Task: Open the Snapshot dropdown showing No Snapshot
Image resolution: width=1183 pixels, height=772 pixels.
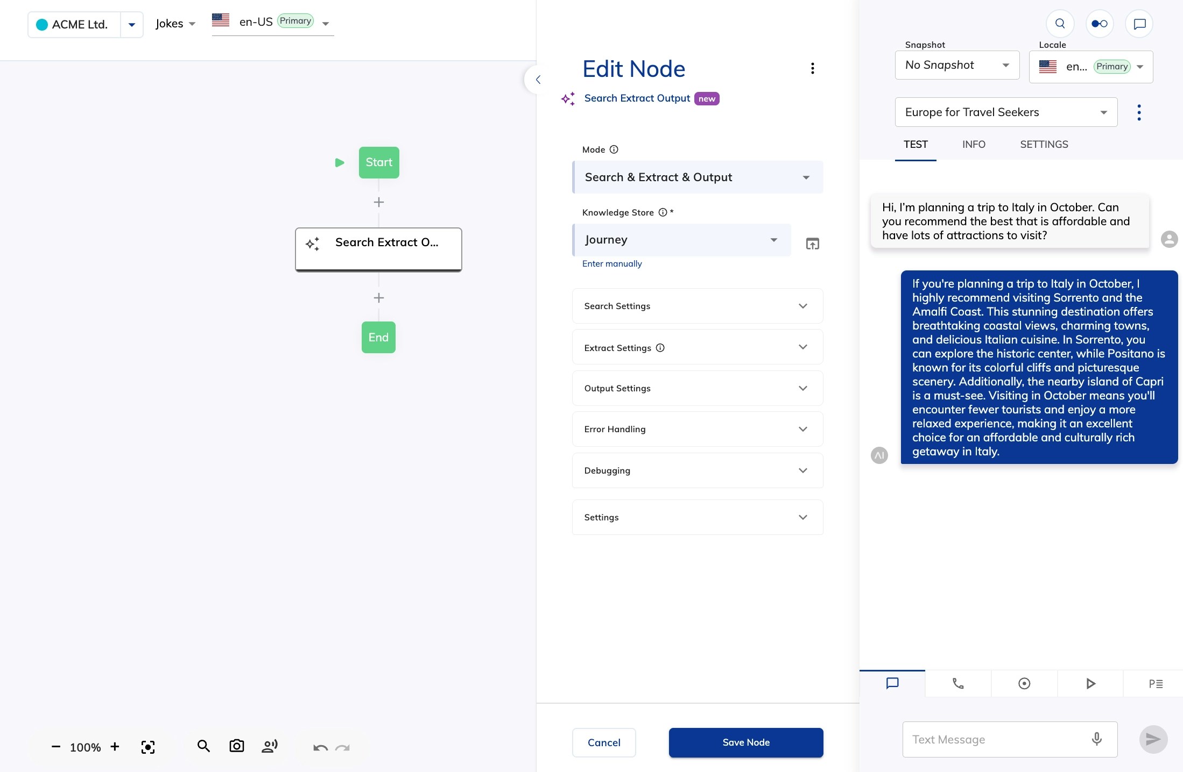Action: point(956,65)
